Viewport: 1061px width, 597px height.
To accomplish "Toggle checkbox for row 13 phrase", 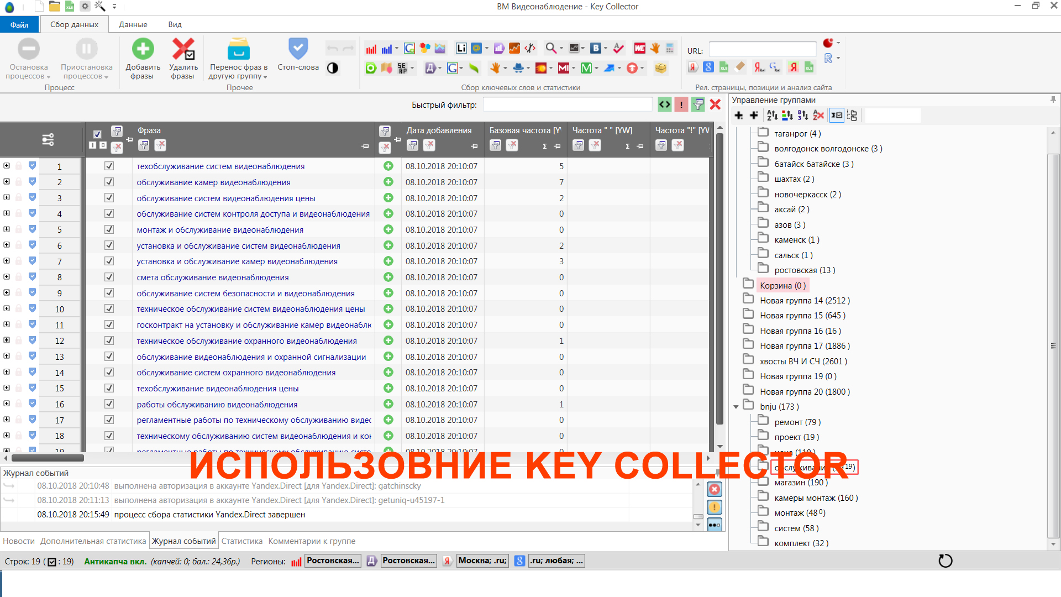I will click(109, 357).
